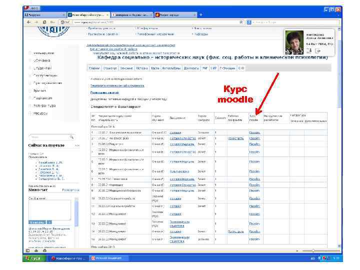This screenshot has width=360, height=270.
Task: Click the mini-chat vertical scrollbar
Action: click(x=76, y=211)
